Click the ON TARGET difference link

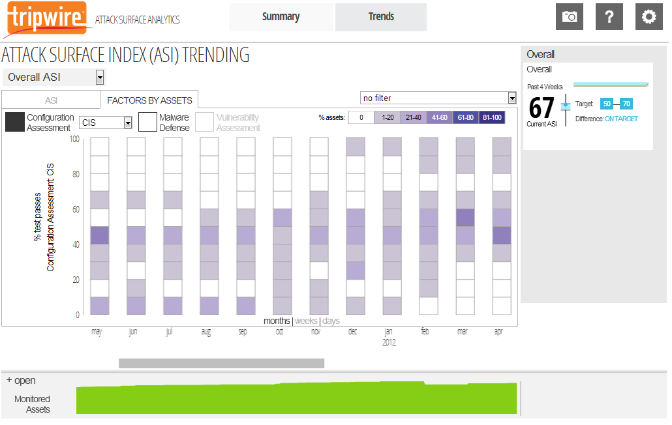click(x=621, y=119)
